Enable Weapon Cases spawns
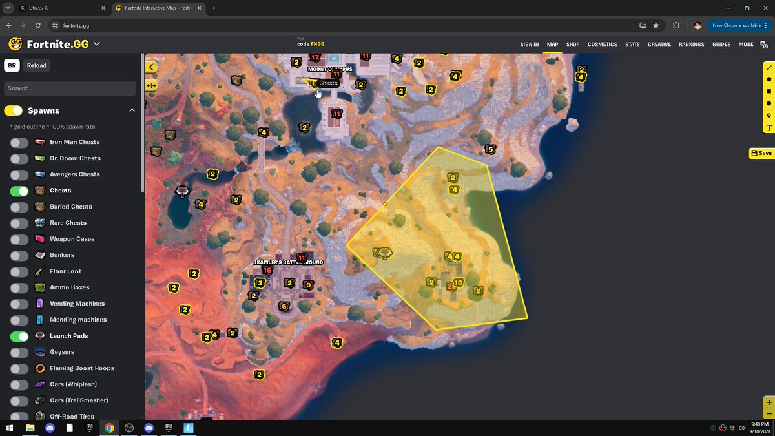The image size is (775, 436). (x=19, y=239)
